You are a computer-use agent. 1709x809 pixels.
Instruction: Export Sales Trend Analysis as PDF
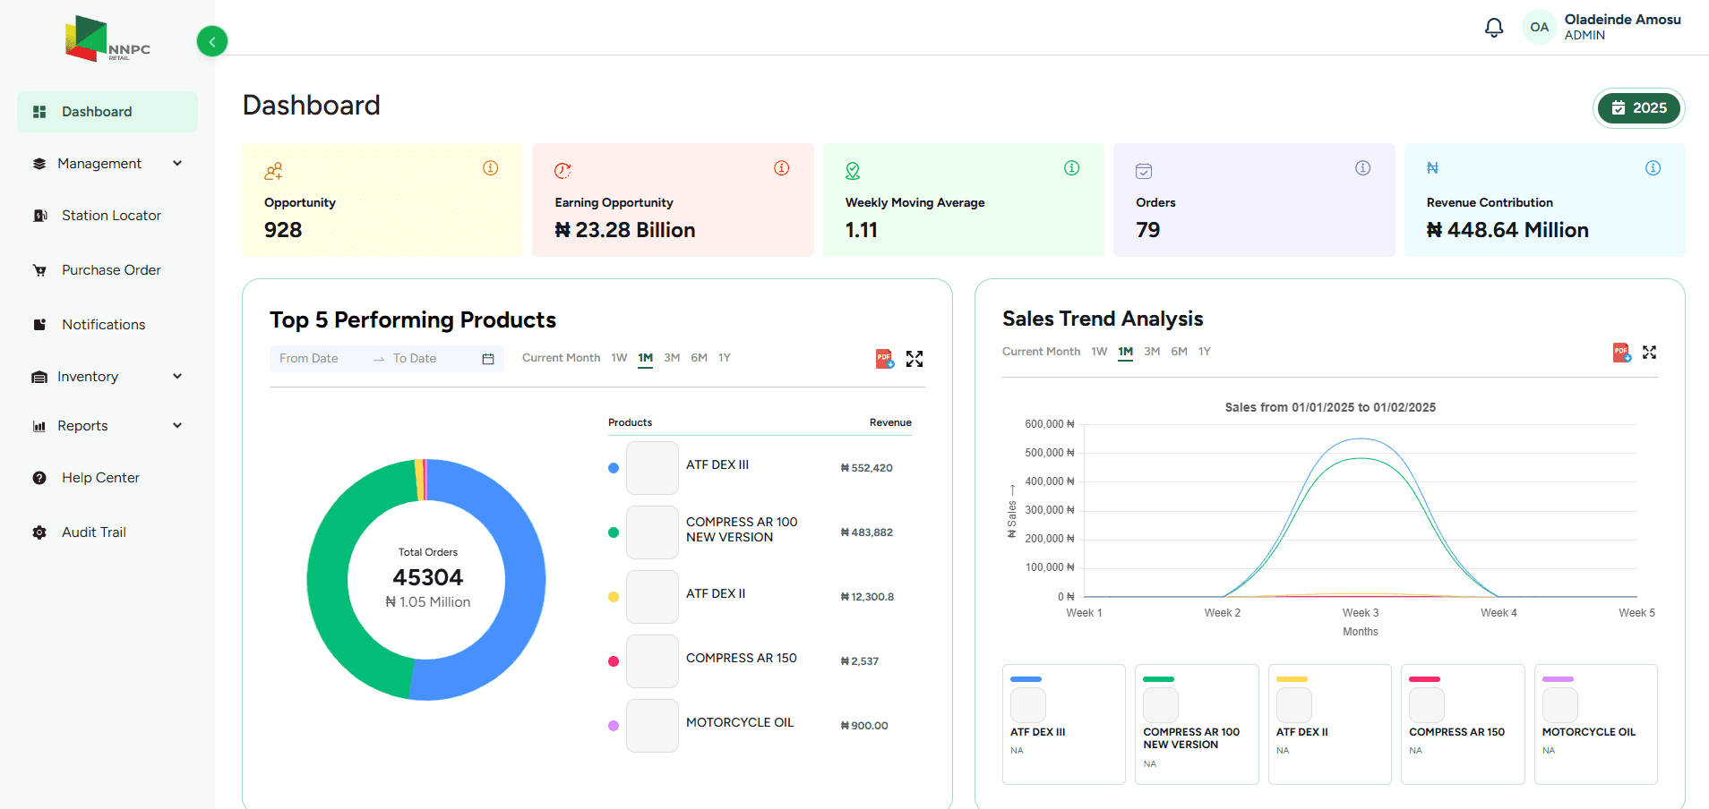[1620, 352]
